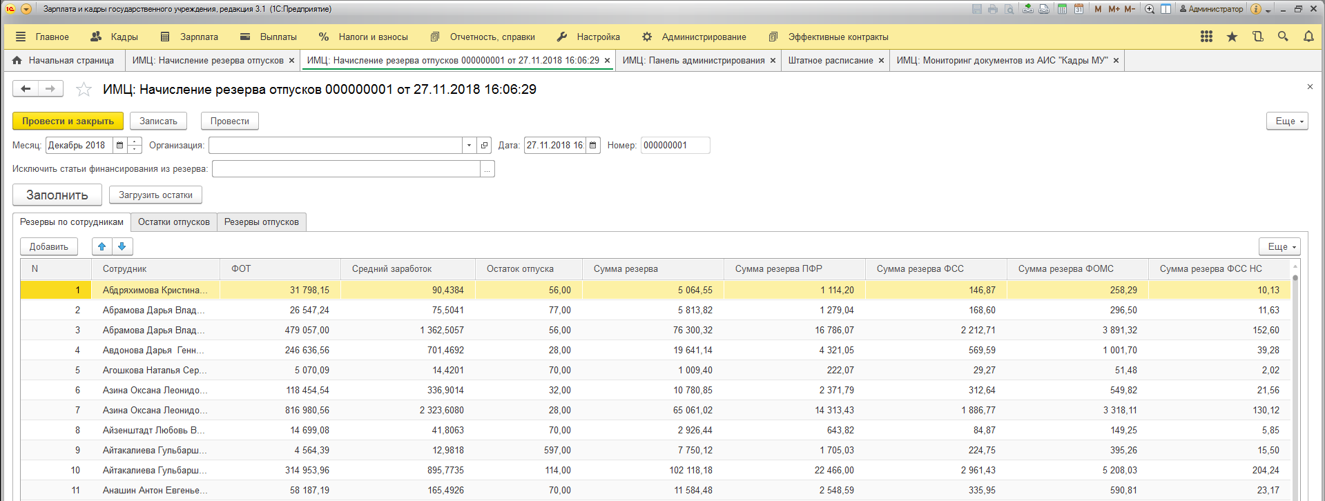Expand the Организация dropdown list
Viewport: 1325px width, 501px height.
[469, 146]
